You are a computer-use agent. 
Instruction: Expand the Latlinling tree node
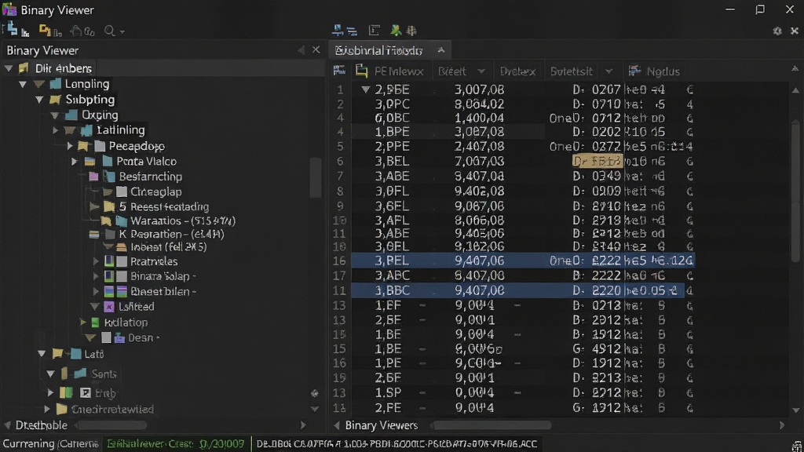tap(56, 130)
